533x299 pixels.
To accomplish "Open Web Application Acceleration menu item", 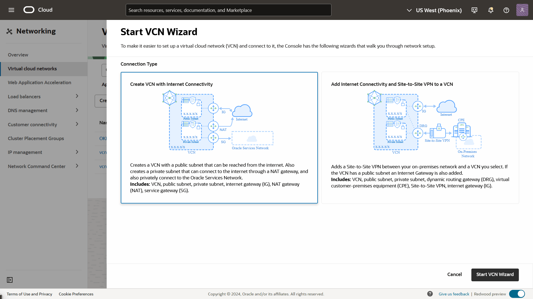I will click(39, 83).
